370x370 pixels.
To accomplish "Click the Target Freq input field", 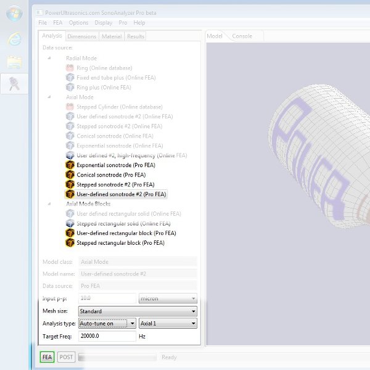I will [107, 336].
